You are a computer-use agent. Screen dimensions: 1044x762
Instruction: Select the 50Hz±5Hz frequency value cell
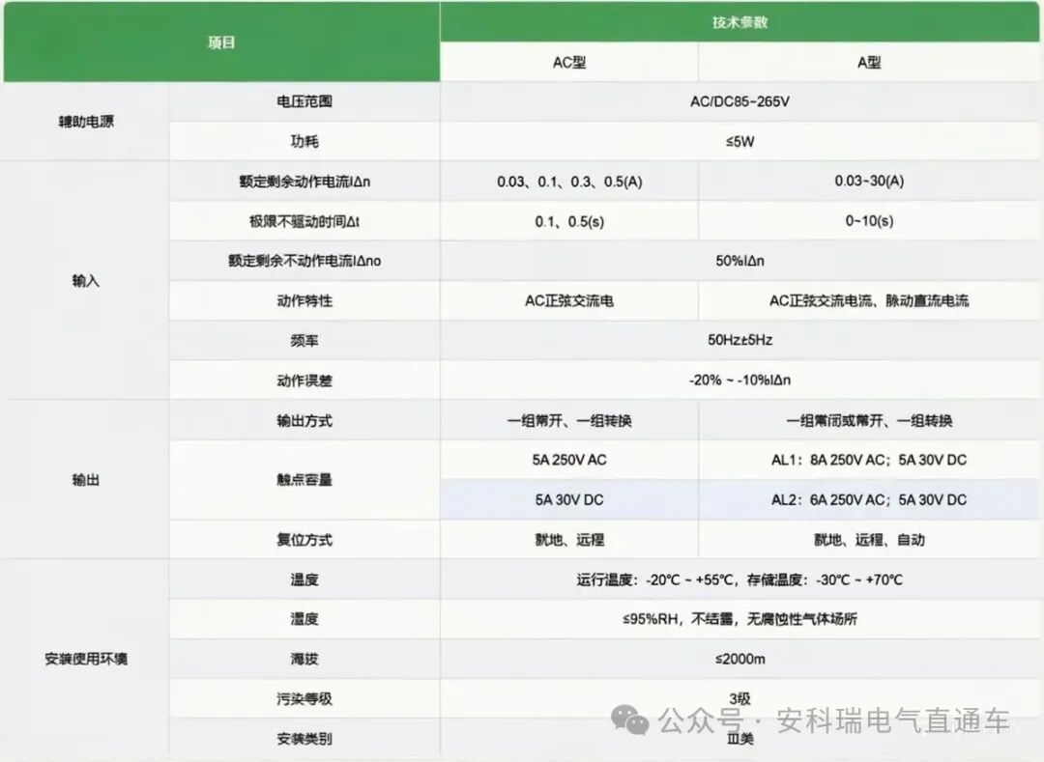[741, 340]
